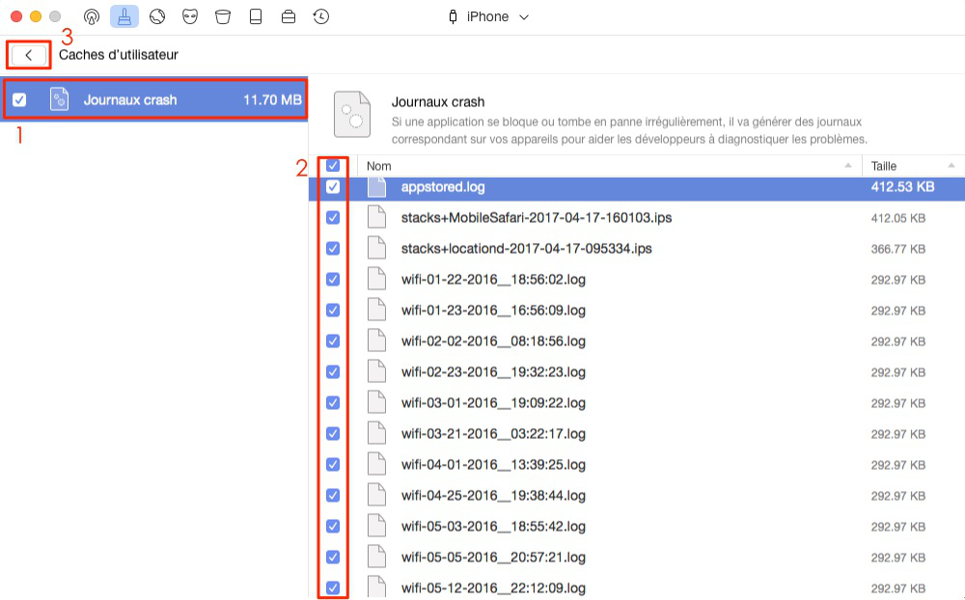Select stacks+MobileSafari-2017-04-17-160103.ips file name
Viewport: 965px width, 600px height.
coord(536,217)
